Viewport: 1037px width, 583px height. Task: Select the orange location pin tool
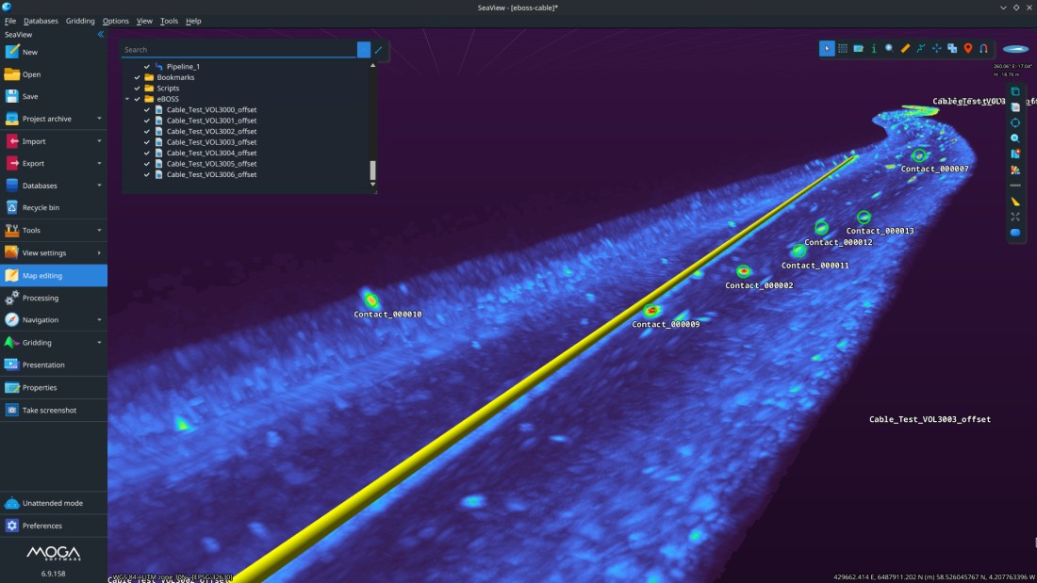968,48
